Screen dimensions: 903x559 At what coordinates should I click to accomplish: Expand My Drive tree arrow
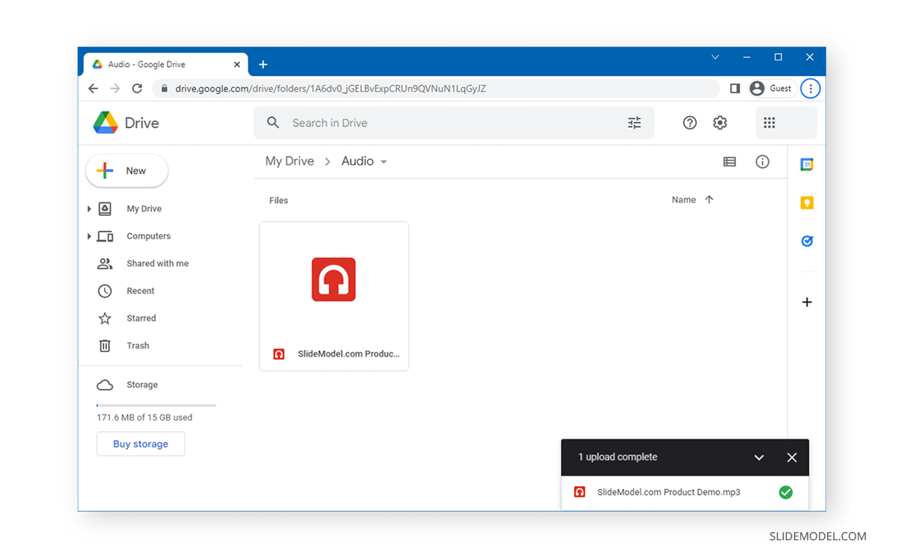coord(89,209)
